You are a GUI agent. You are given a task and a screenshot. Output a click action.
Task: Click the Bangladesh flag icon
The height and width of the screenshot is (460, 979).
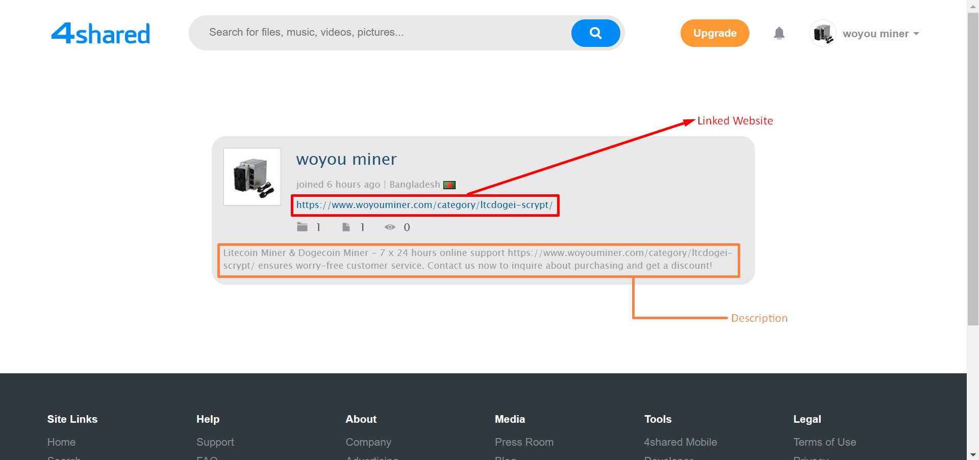coord(449,185)
